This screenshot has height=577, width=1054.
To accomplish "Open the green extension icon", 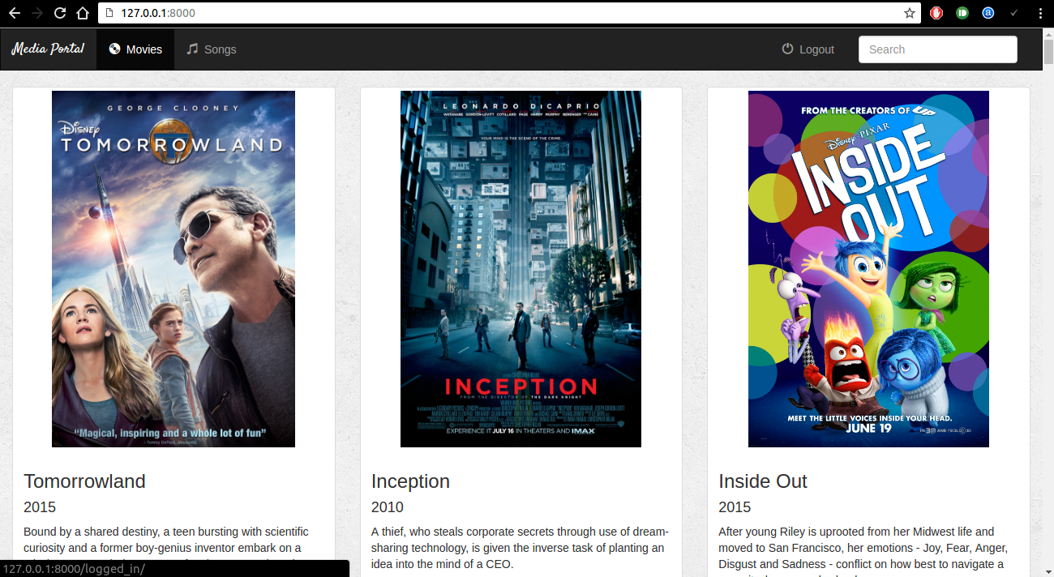I will pos(962,13).
